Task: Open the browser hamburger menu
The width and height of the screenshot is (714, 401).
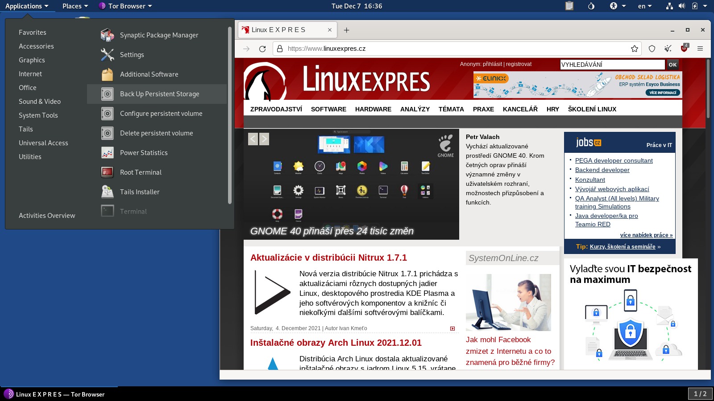Action: tap(700, 49)
